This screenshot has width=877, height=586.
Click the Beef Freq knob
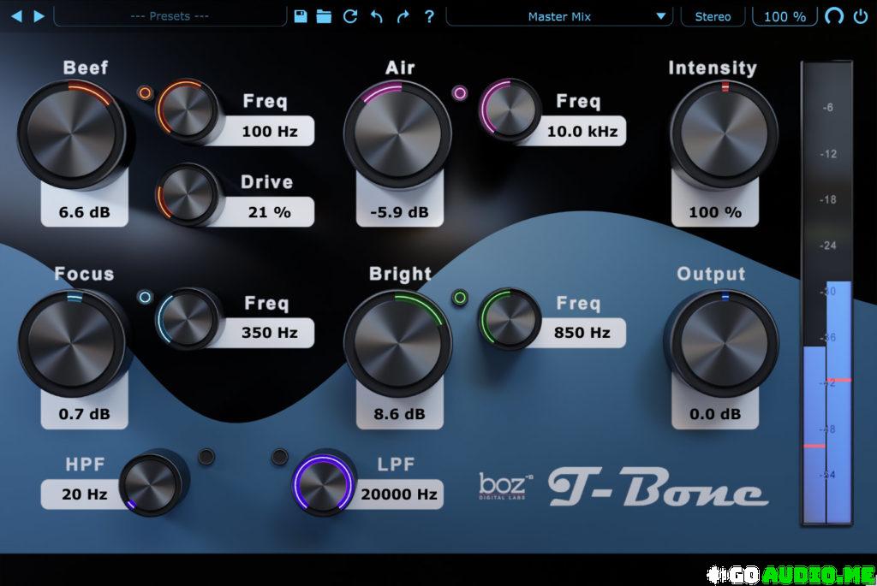click(187, 110)
